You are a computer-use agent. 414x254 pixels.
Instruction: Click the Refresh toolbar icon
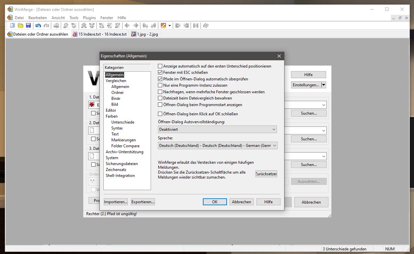tap(206, 26)
